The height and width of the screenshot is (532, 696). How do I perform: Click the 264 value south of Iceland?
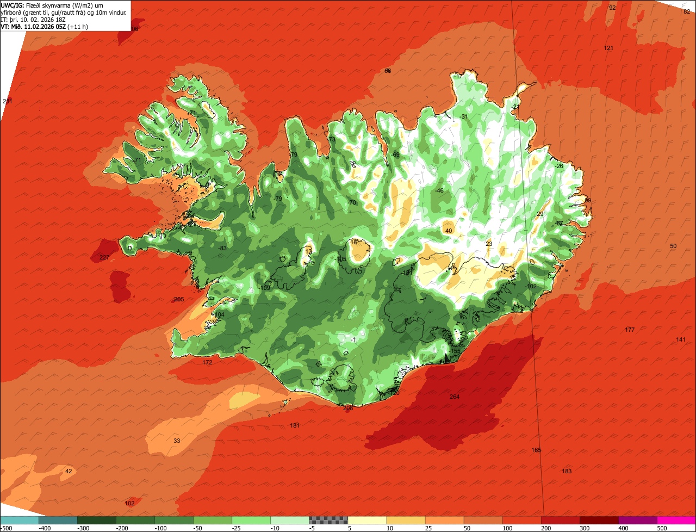tap(455, 397)
